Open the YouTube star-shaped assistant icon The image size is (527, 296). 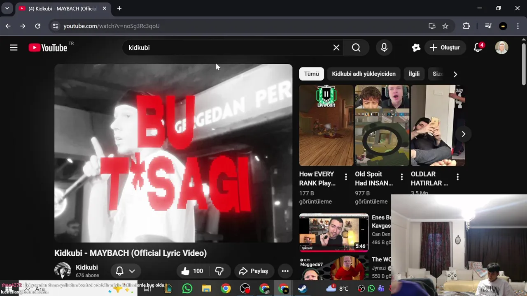[416, 48]
